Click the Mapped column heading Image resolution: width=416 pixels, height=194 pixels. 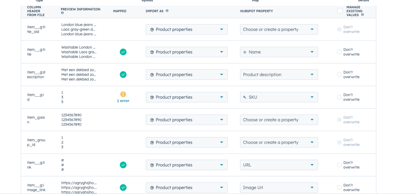pyautogui.click(x=120, y=11)
